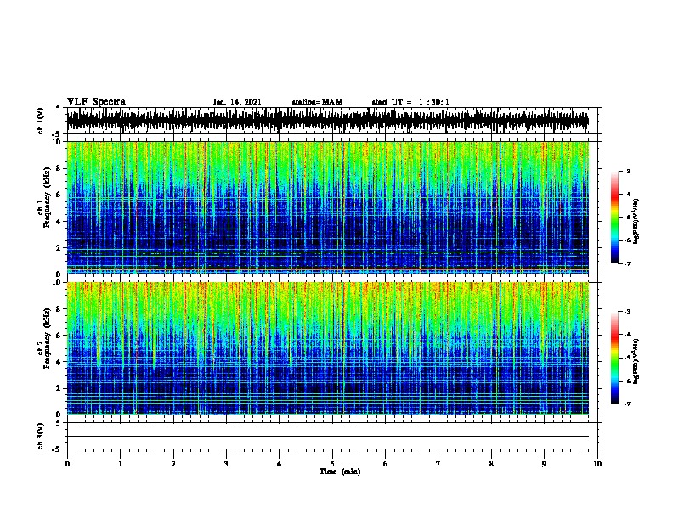
Task: Click the flat ch.3 voltage trace line
Action: pyautogui.click(x=328, y=437)
